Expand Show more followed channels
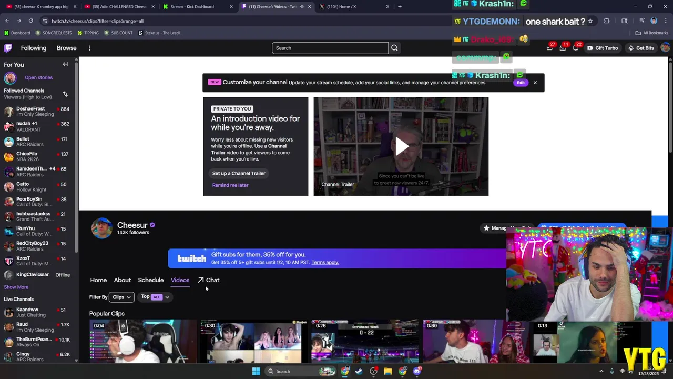 [16, 287]
